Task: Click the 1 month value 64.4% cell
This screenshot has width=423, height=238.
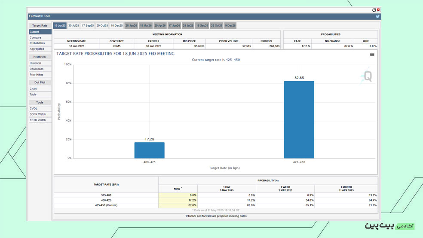Action: point(346,200)
